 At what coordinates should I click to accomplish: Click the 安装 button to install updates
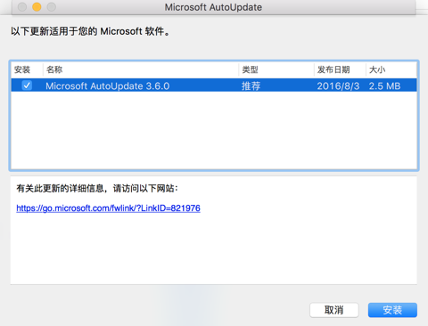pos(392,310)
